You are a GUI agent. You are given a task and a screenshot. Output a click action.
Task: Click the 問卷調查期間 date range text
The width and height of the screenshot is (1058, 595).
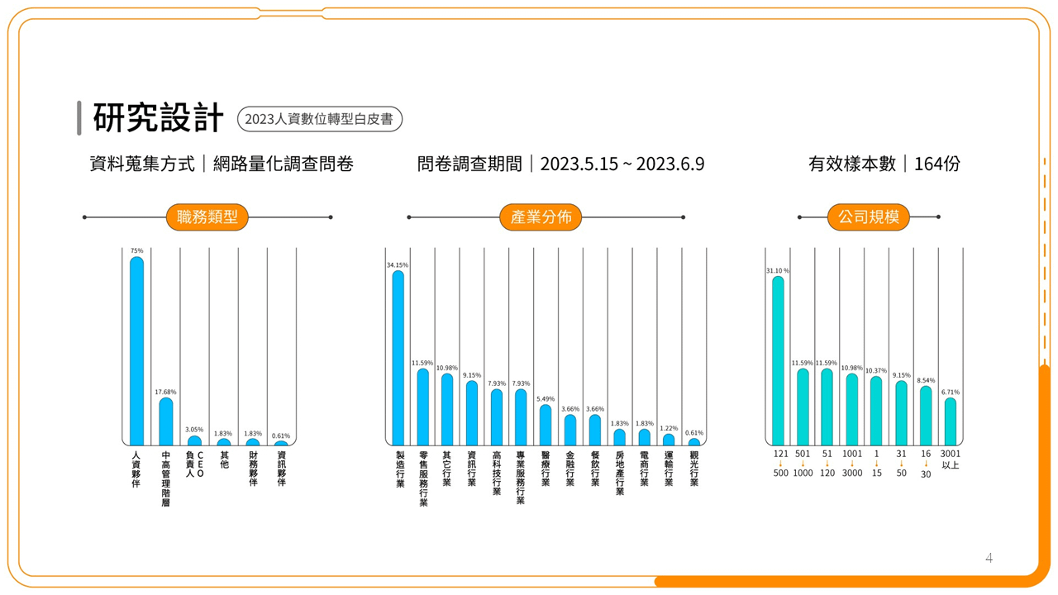pyautogui.click(x=560, y=164)
